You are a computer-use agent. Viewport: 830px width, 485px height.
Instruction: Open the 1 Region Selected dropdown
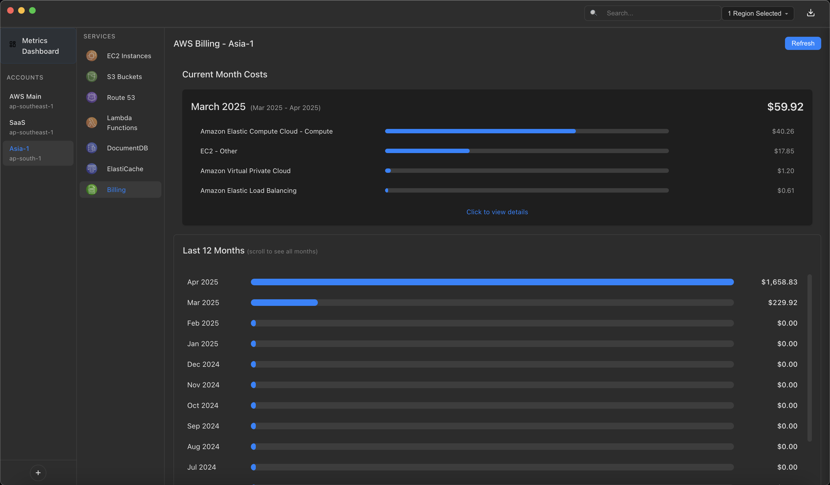point(758,13)
